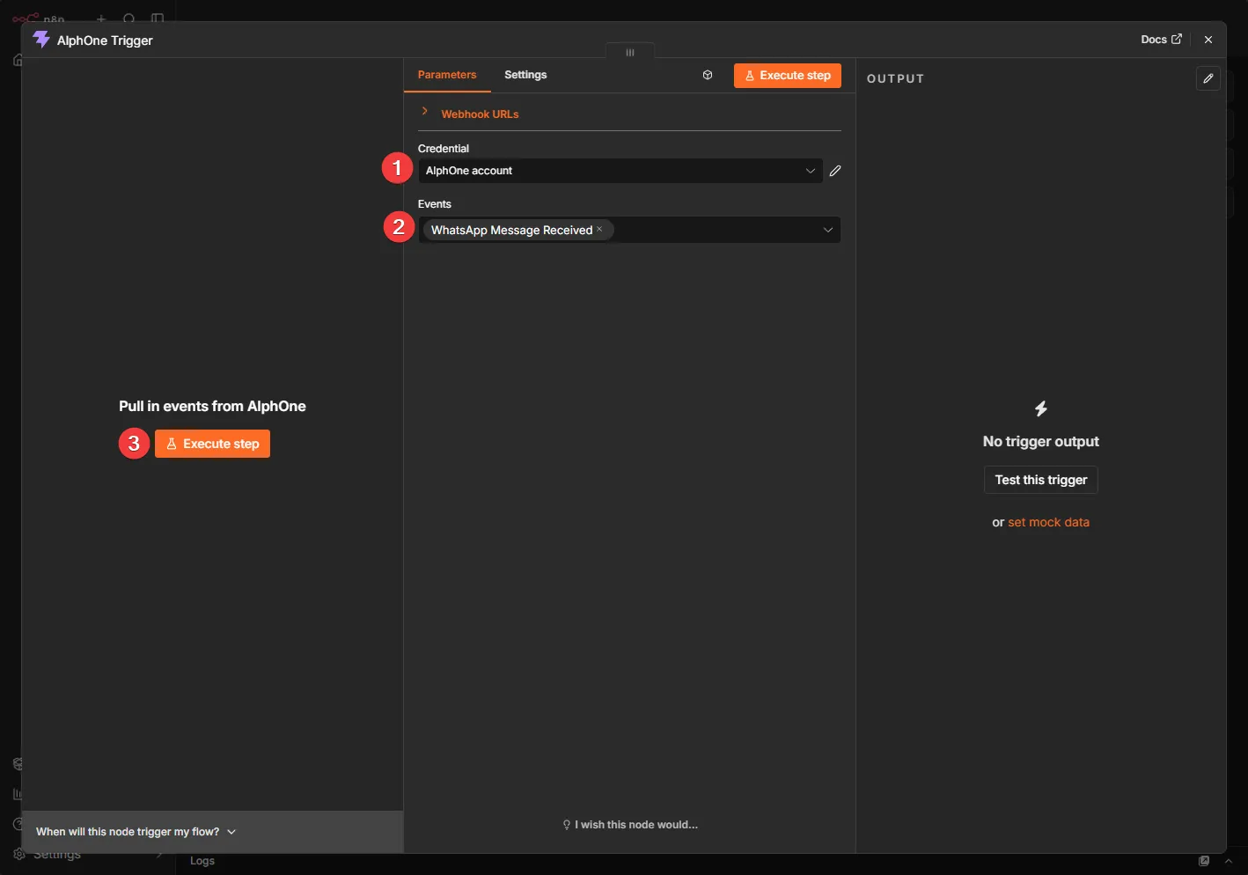Viewport: 1248px width, 875px height.
Task: Open the AlphOne account credential dropdown
Action: [x=620, y=171]
